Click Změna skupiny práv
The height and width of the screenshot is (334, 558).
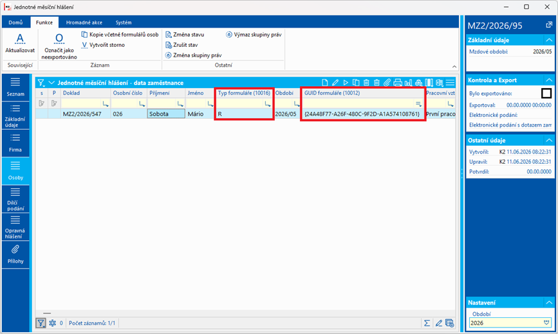point(193,55)
